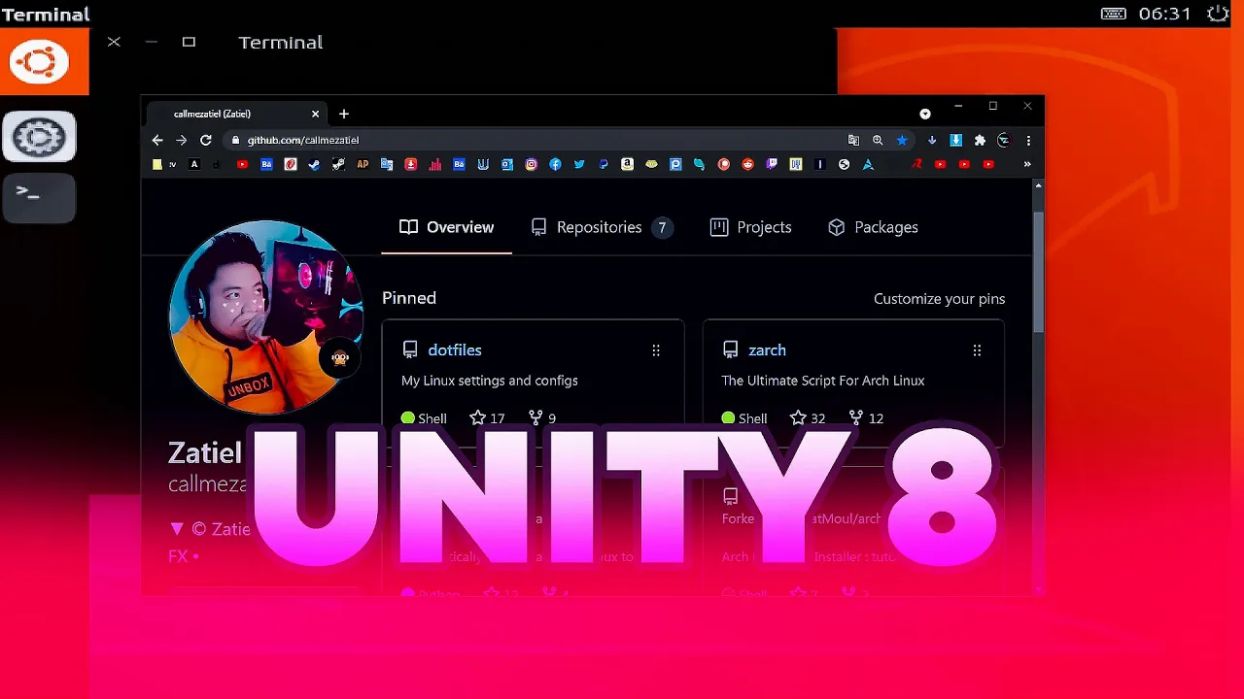Click the 12 forks count on zarch
The width and height of the screenshot is (1244, 699).
(x=866, y=418)
